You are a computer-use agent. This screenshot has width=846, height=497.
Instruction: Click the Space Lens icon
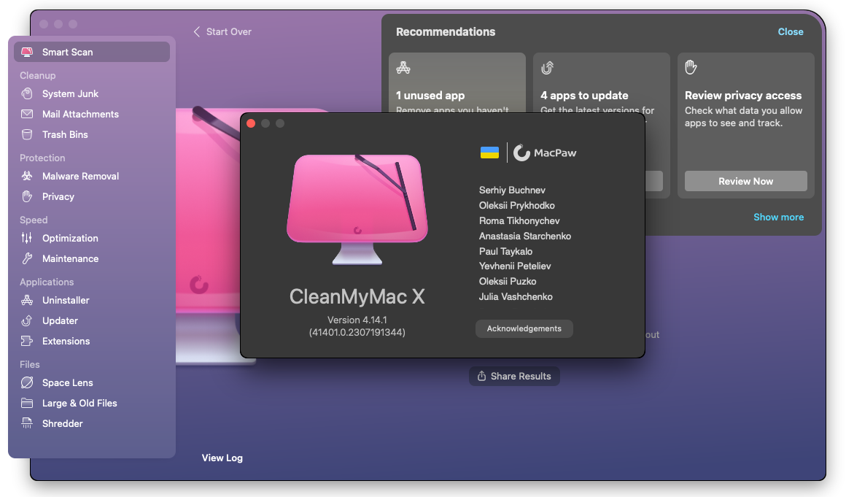tap(27, 382)
